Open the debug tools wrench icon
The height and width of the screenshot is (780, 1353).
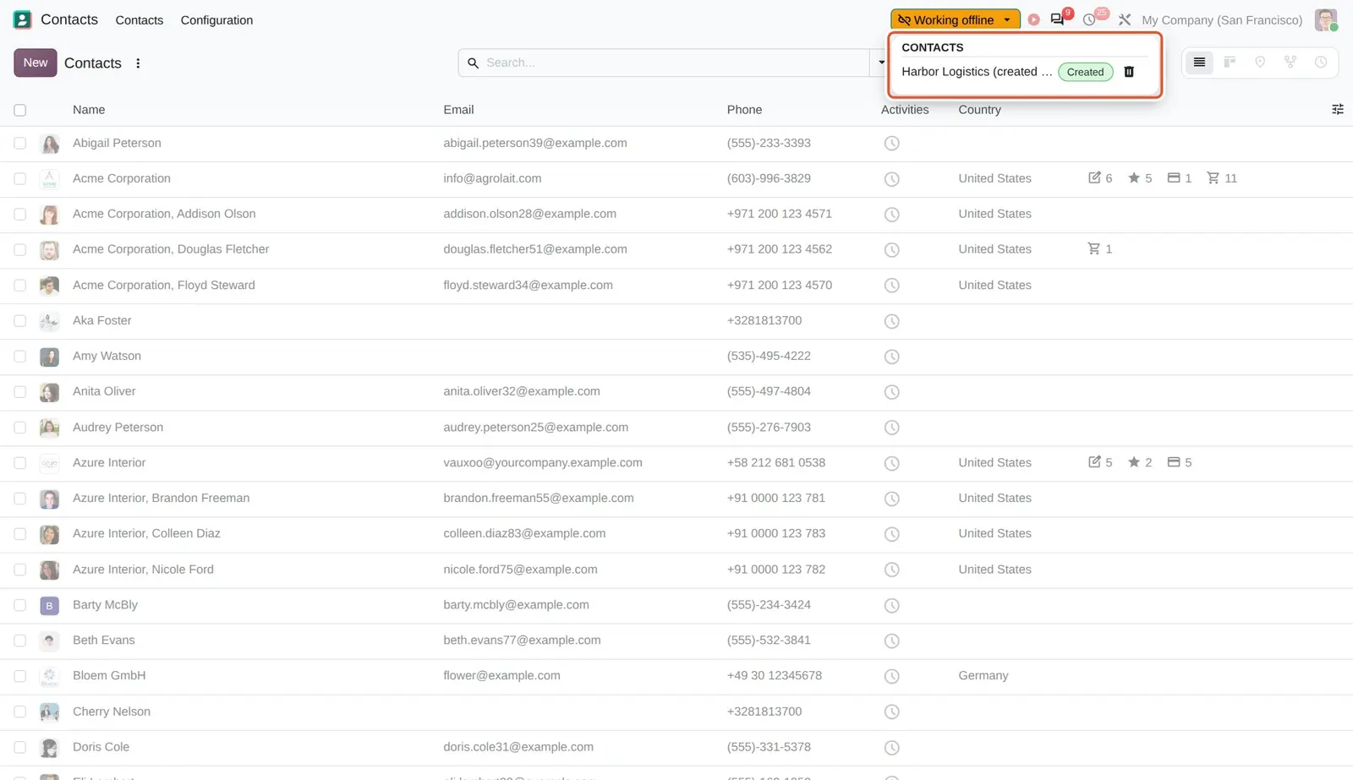(1124, 19)
